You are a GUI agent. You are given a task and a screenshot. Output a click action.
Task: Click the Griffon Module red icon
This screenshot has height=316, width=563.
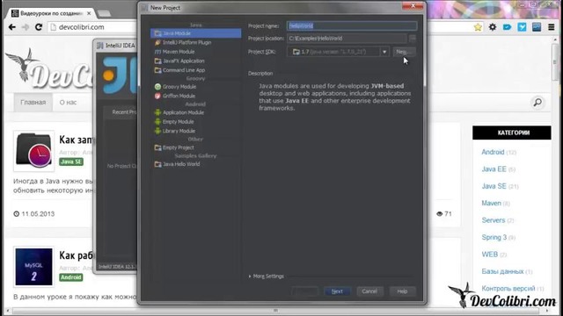click(x=157, y=96)
